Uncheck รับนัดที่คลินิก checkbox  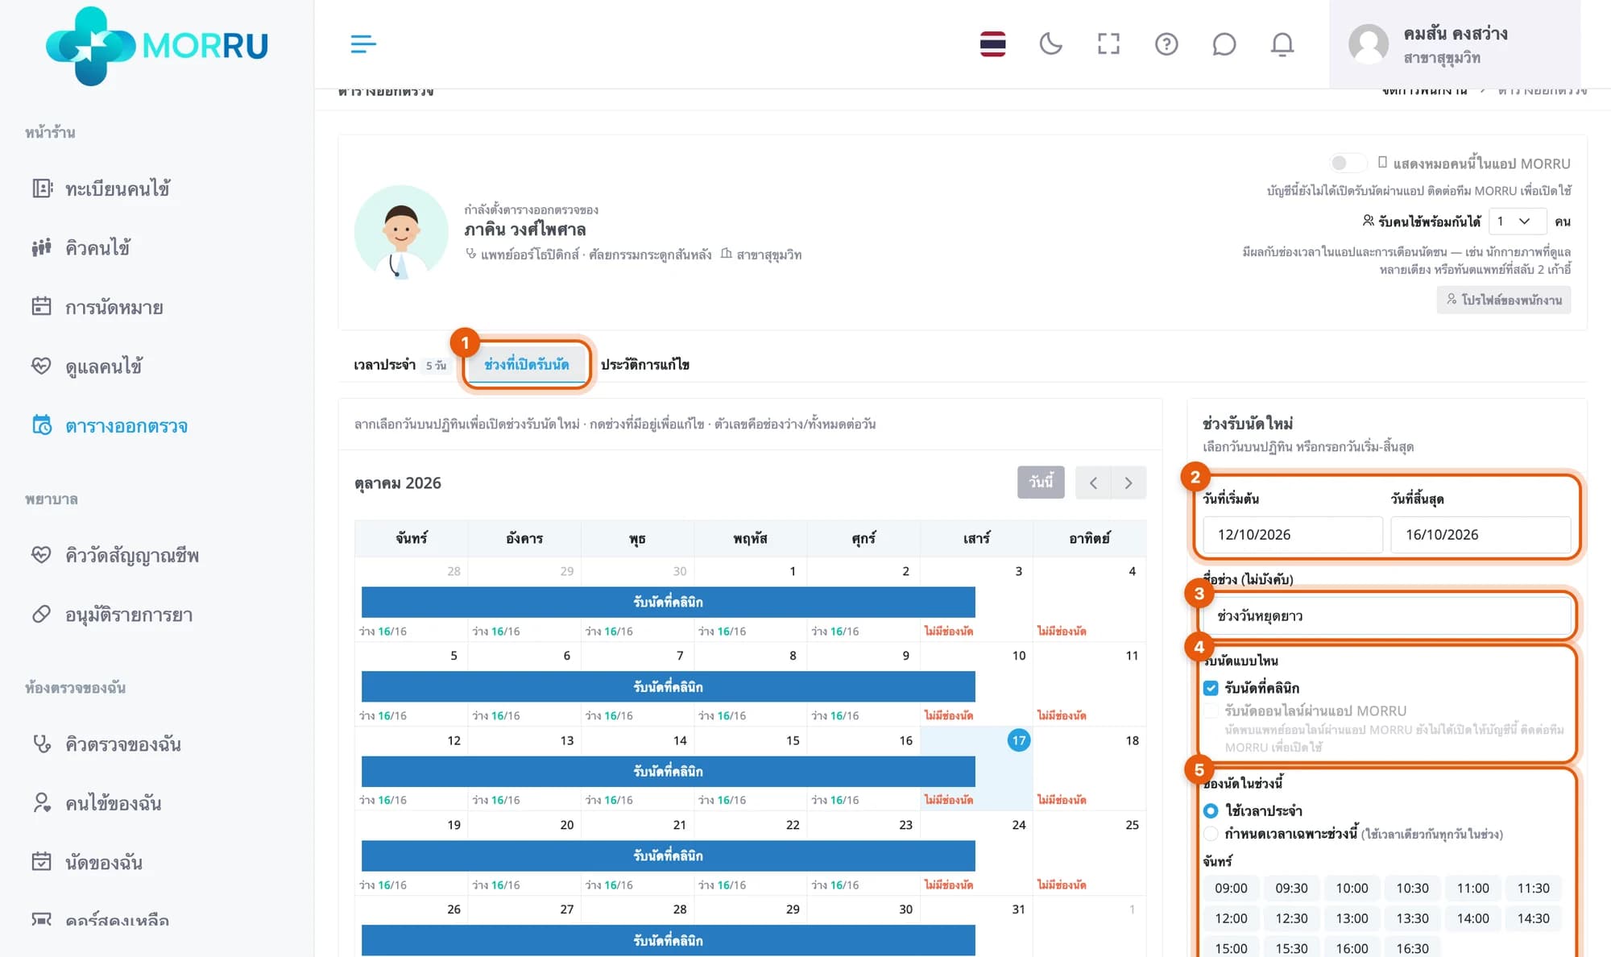(x=1210, y=688)
